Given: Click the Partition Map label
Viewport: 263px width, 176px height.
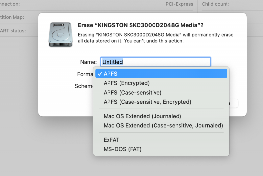Looking at the screenshot, I should [x=12, y=17].
